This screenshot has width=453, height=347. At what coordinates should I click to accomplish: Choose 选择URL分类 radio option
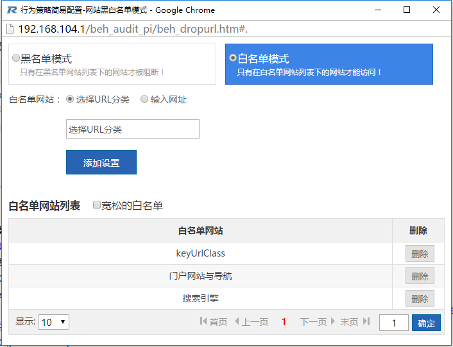pos(70,99)
